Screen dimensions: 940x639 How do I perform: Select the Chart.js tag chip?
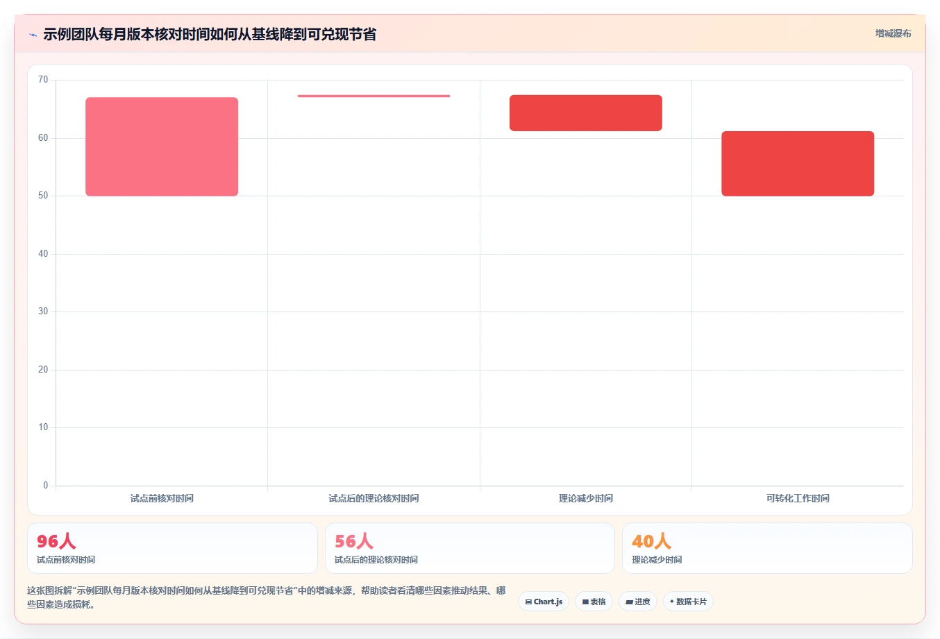pyautogui.click(x=544, y=602)
